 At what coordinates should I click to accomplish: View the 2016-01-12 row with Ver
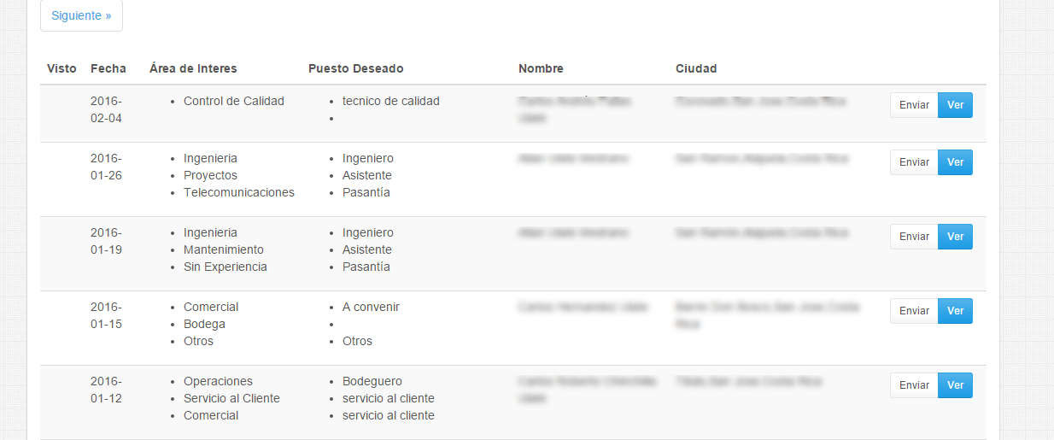click(955, 385)
